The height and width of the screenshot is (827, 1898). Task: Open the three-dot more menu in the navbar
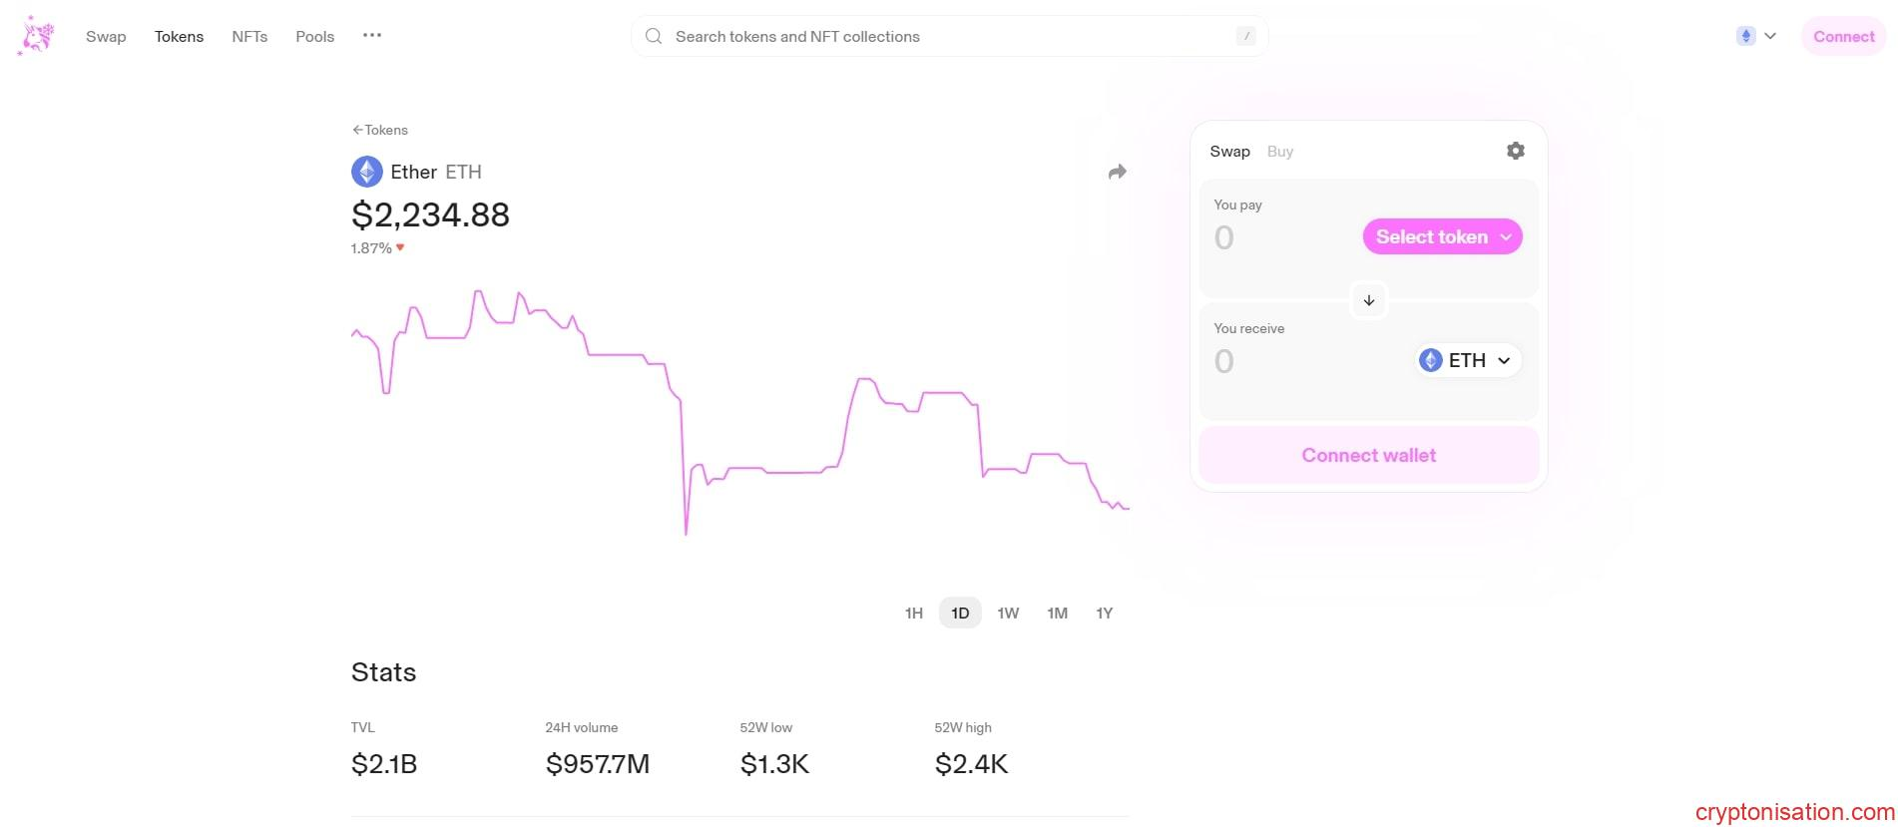pos(371,36)
